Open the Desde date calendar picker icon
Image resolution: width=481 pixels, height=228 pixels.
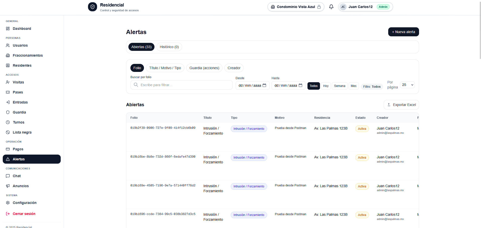(264, 85)
